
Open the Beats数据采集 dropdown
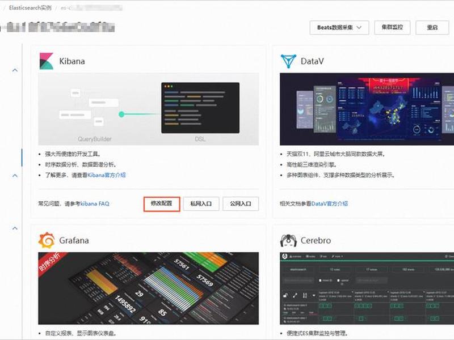point(339,27)
